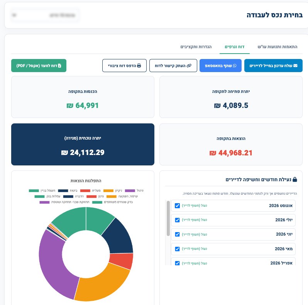
Task: Click the months list scrollbar
Action: (x=168, y=218)
